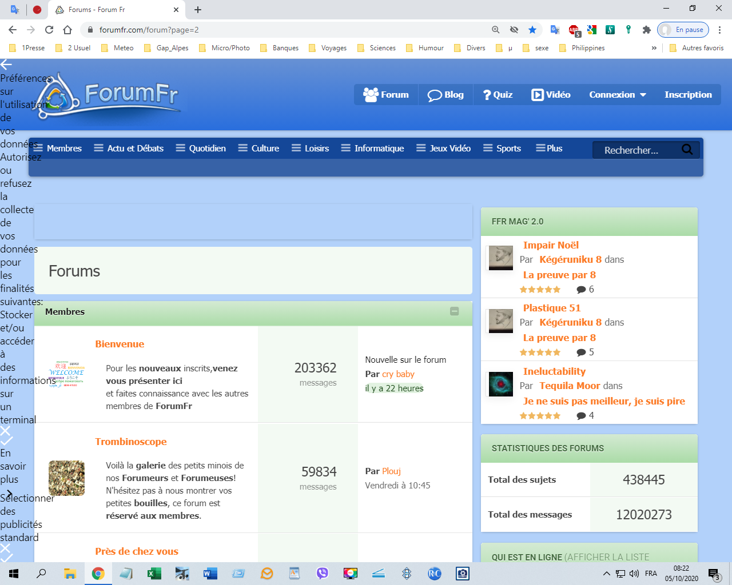Click the address bar with forumfr.com URL
732x585 pixels.
[x=286, y=30]
